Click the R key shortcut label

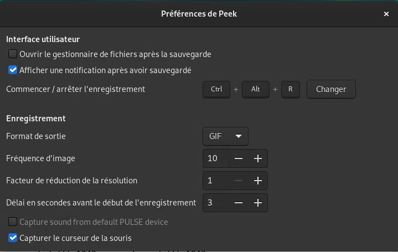click(x=291, y=89)
